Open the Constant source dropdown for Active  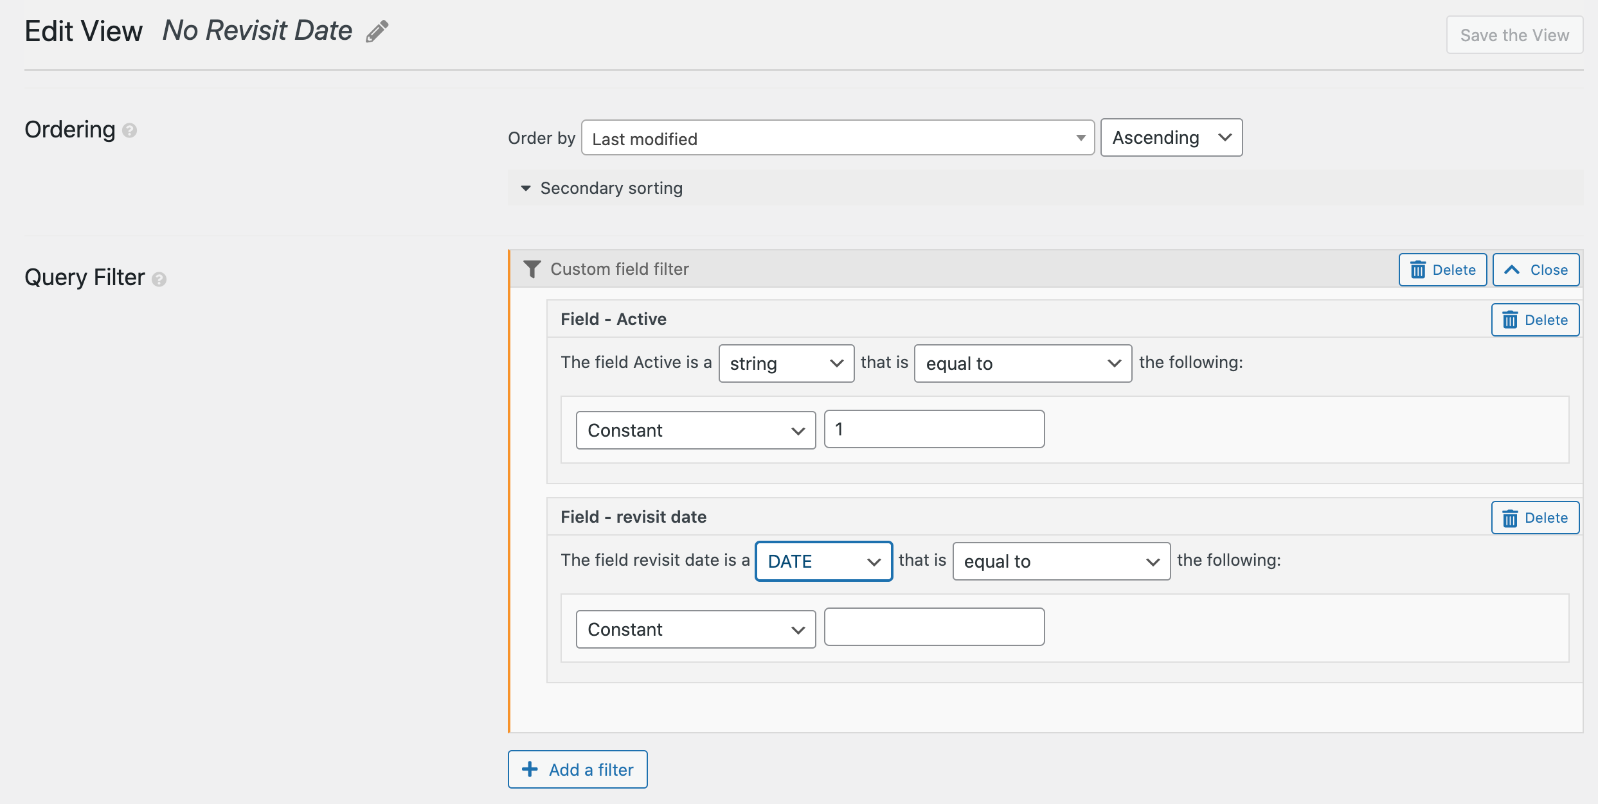coord(696,430)
